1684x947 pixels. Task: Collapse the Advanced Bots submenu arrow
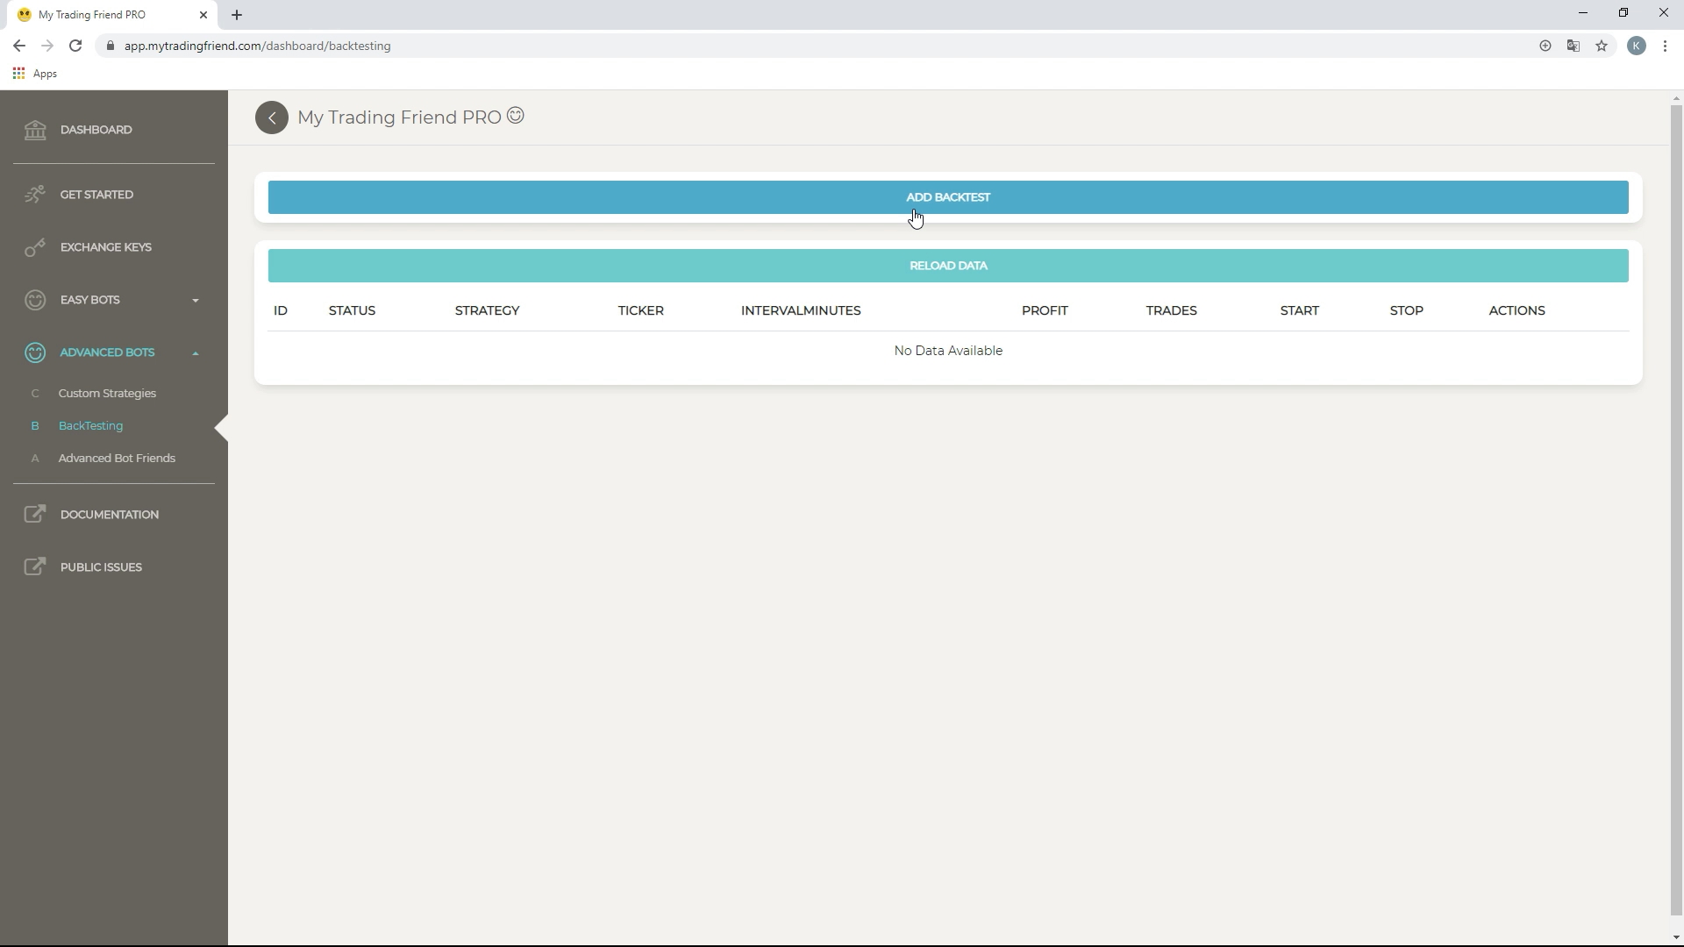[x=196, y=353]
